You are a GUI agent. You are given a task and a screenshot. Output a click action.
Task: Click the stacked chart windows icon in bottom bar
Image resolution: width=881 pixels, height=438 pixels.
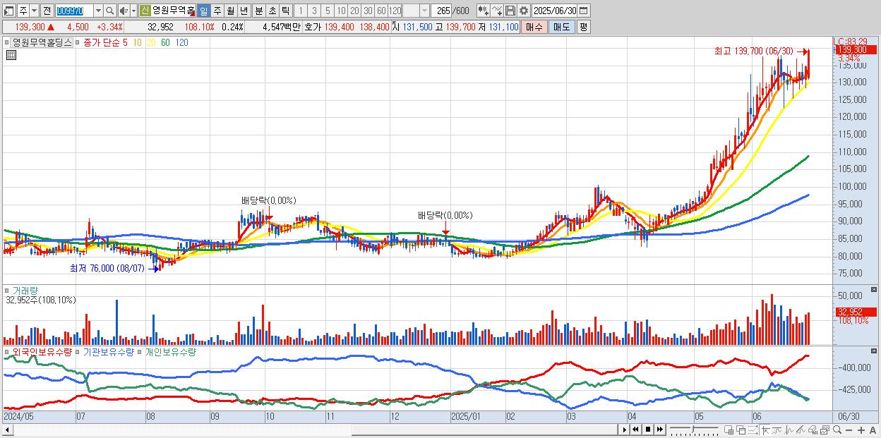[825, 430]
